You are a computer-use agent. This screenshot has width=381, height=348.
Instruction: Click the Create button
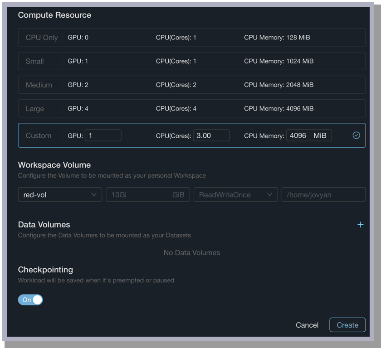347,325
